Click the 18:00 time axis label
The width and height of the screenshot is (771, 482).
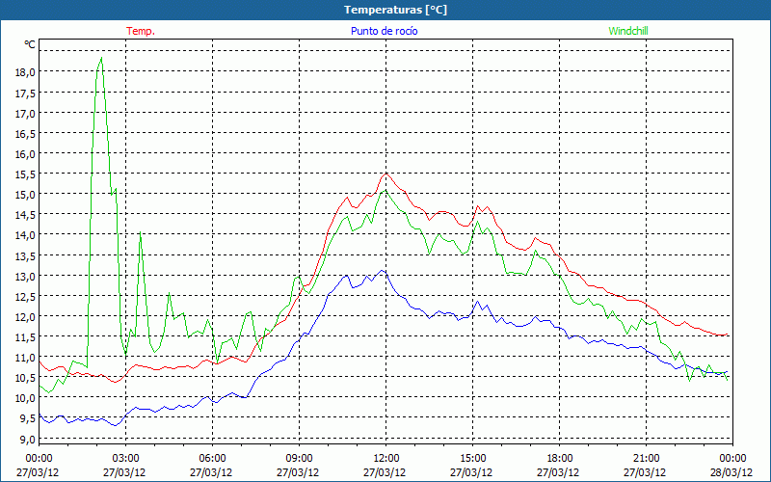(560, 459)
